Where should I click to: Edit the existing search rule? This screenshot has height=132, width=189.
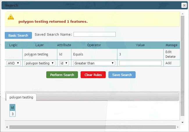[168, 52]
